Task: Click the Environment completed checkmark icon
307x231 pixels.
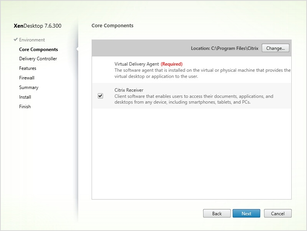Action: [x=16, y=40]
